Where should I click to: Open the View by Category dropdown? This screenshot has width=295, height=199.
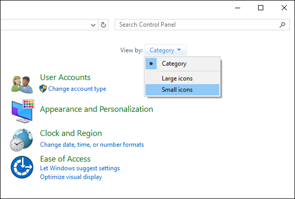[165, 50]
